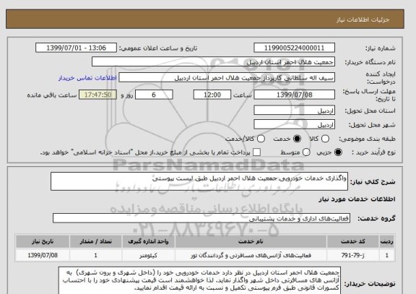
Task: Click the شماره نیاز label
Action: point(381,48)
